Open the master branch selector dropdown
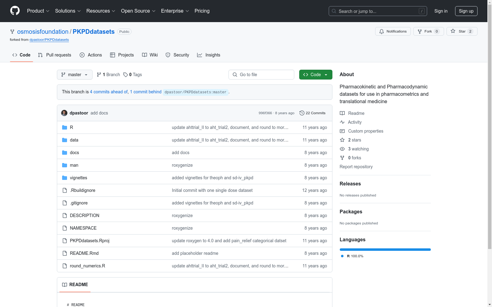492x307 pixels. point(75,75)
